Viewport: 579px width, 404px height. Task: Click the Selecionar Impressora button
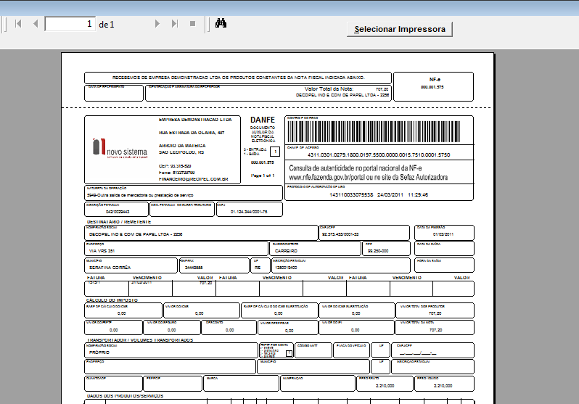coord(400,29)
